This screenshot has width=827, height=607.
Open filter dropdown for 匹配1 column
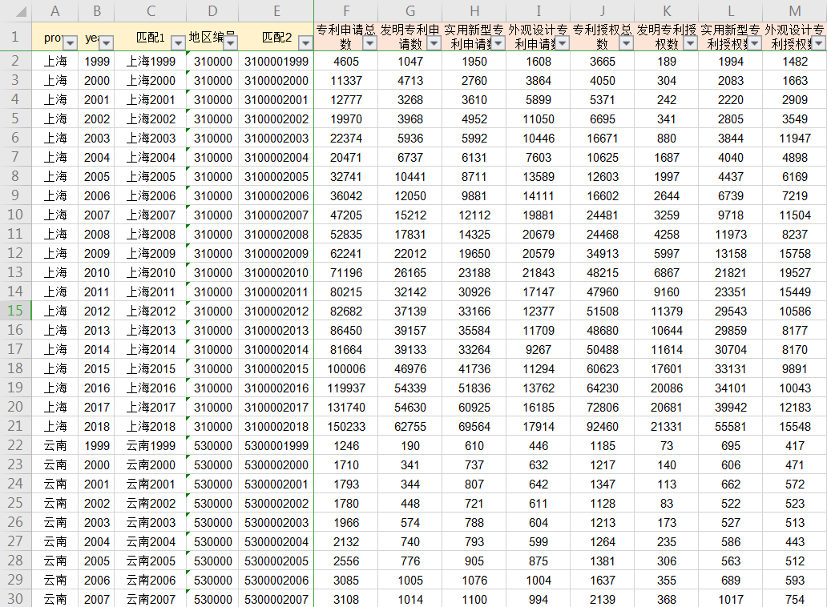coord(178,42)
